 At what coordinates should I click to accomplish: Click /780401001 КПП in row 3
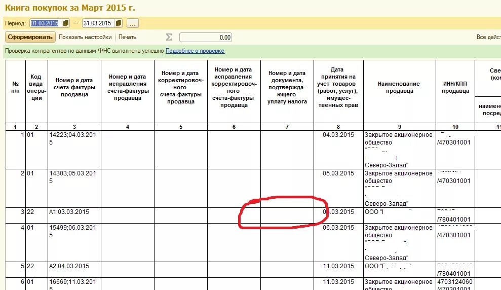pos(454,220)
